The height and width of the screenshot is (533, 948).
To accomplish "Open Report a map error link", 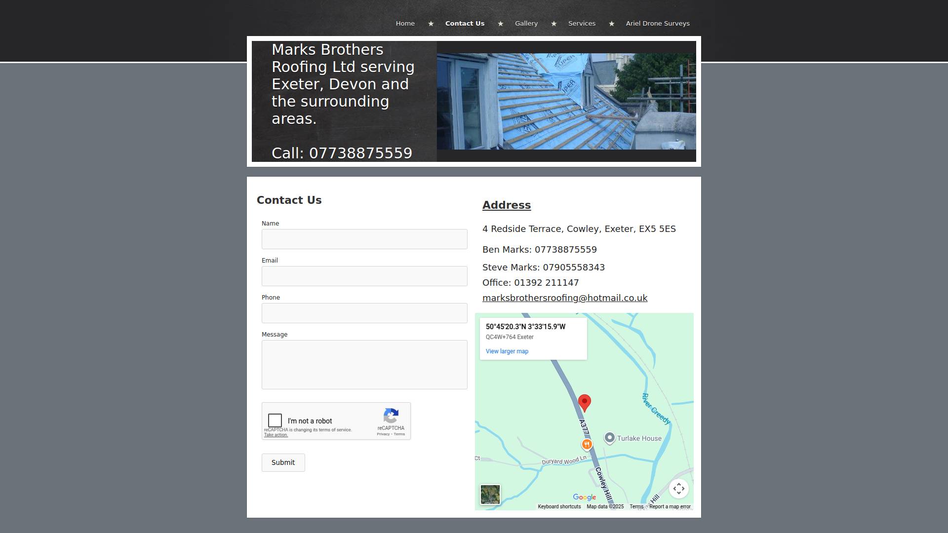I will tap(670, 507).
